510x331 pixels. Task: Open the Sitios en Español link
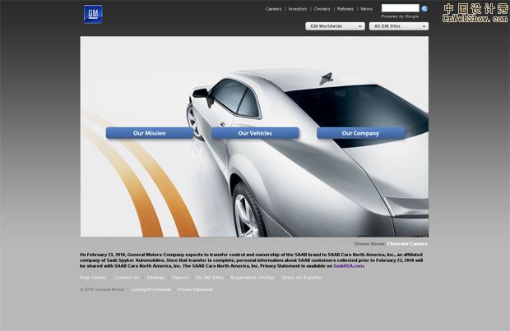[302, 278]
